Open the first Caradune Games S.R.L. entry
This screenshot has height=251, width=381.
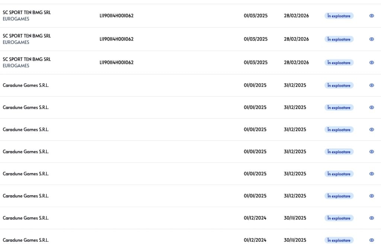pyautogui.click(x=26, y=85)
